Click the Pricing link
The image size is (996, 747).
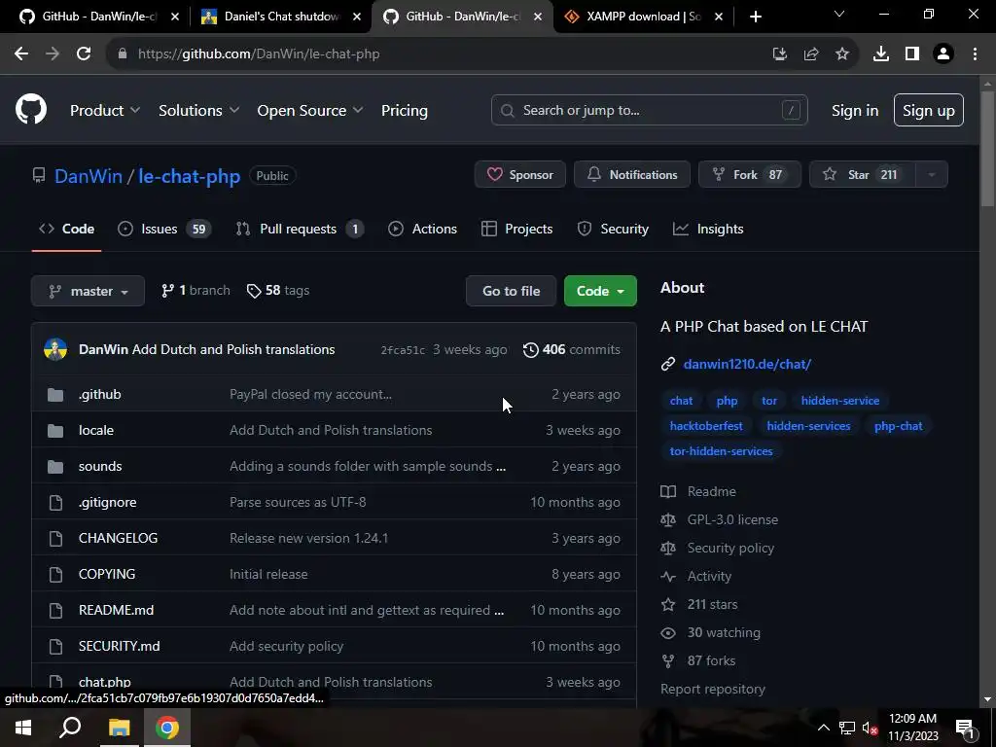[x=404, y=110]
